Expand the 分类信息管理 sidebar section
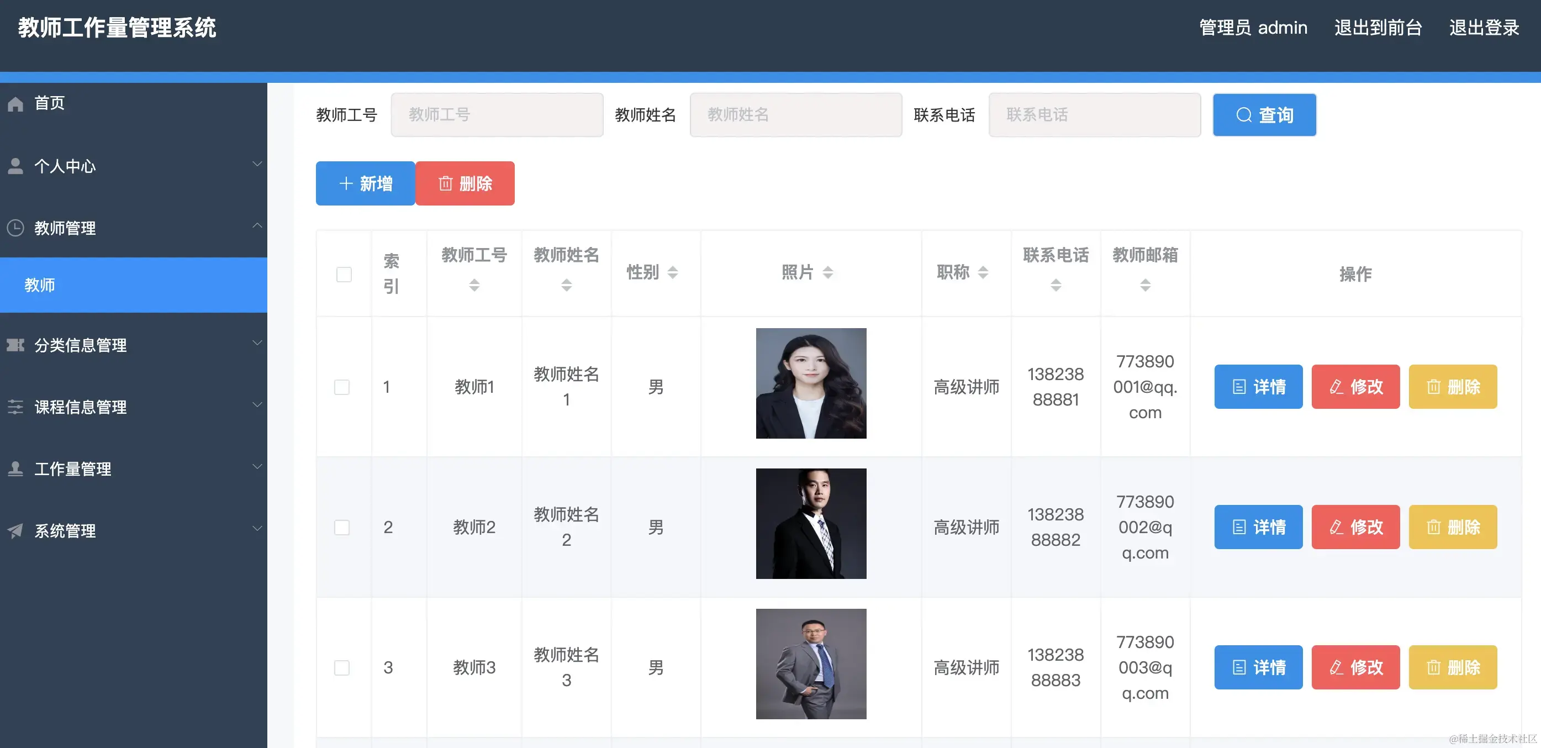 (257, 343)
